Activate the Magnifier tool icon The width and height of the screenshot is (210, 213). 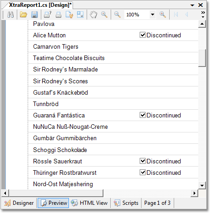click(x=104, y=15)
